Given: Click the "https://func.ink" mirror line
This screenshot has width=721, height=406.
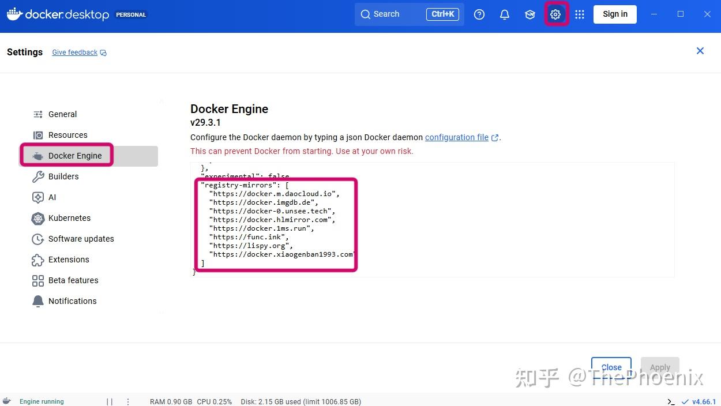Looking at the screenshot, I should pyautogui.click(x=249, y=237).
